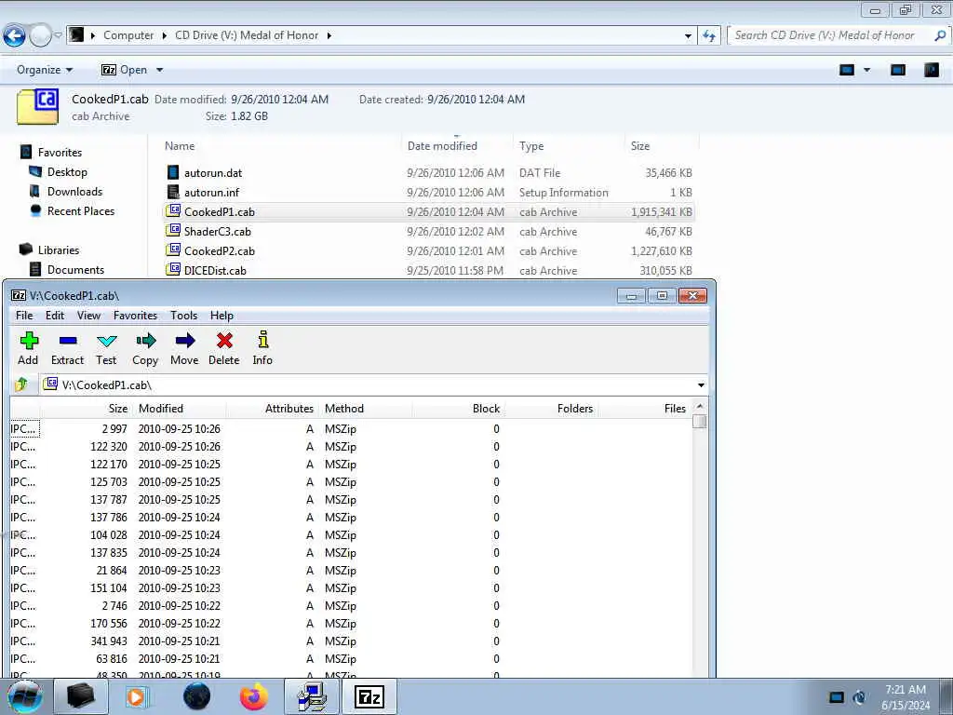
Task: Click the 7z taskbar button
Action: pyautogui.click(x=369, y=696)
